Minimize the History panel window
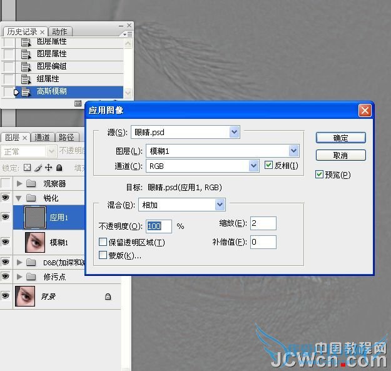 tap(121, 26)
